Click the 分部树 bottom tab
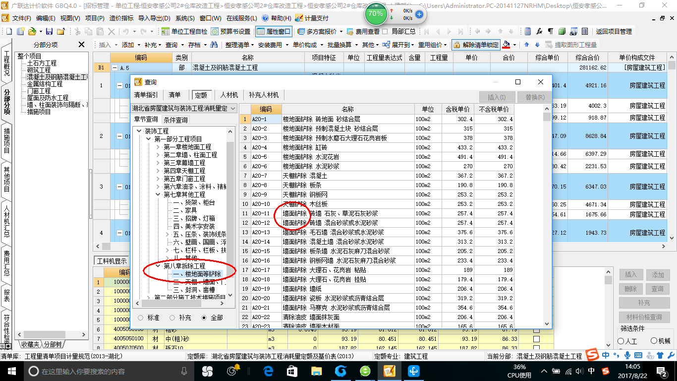This screenshot has height=381, width=677. [54, 344]
